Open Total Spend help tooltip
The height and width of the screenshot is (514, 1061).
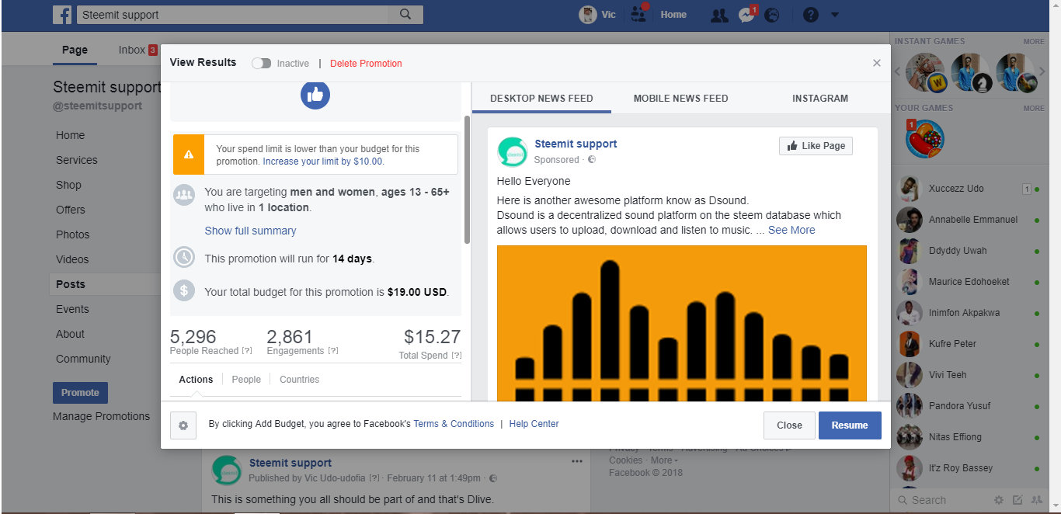tap(457, 356)
